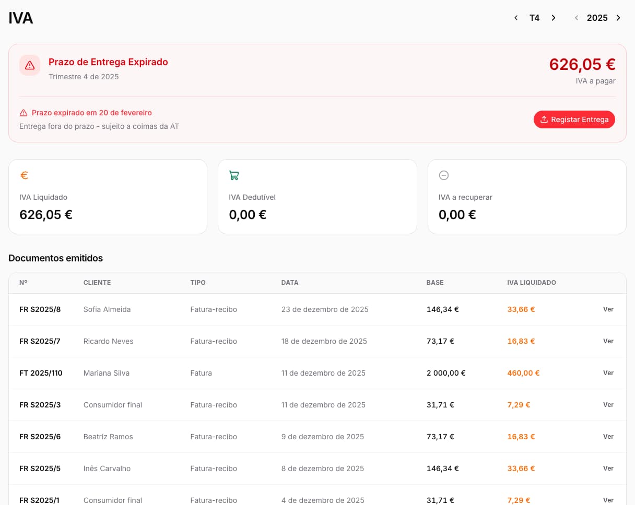This screenshot has height=505, width=635.
Task: Select client name Beatriz Ramos
Action: [108, 437]
